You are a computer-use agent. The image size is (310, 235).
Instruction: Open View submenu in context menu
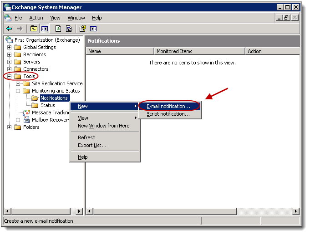pos(105,118)
